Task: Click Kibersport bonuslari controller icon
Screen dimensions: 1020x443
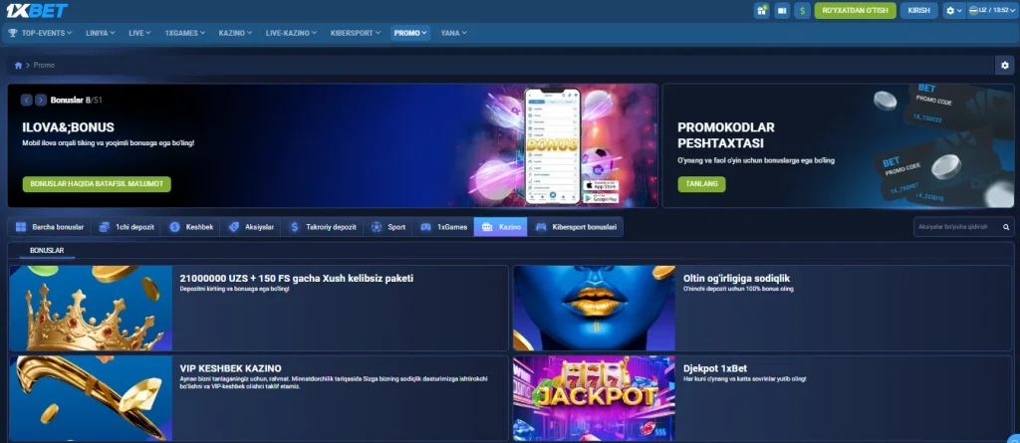Action: pyautogui.click(x=541, y=227)
